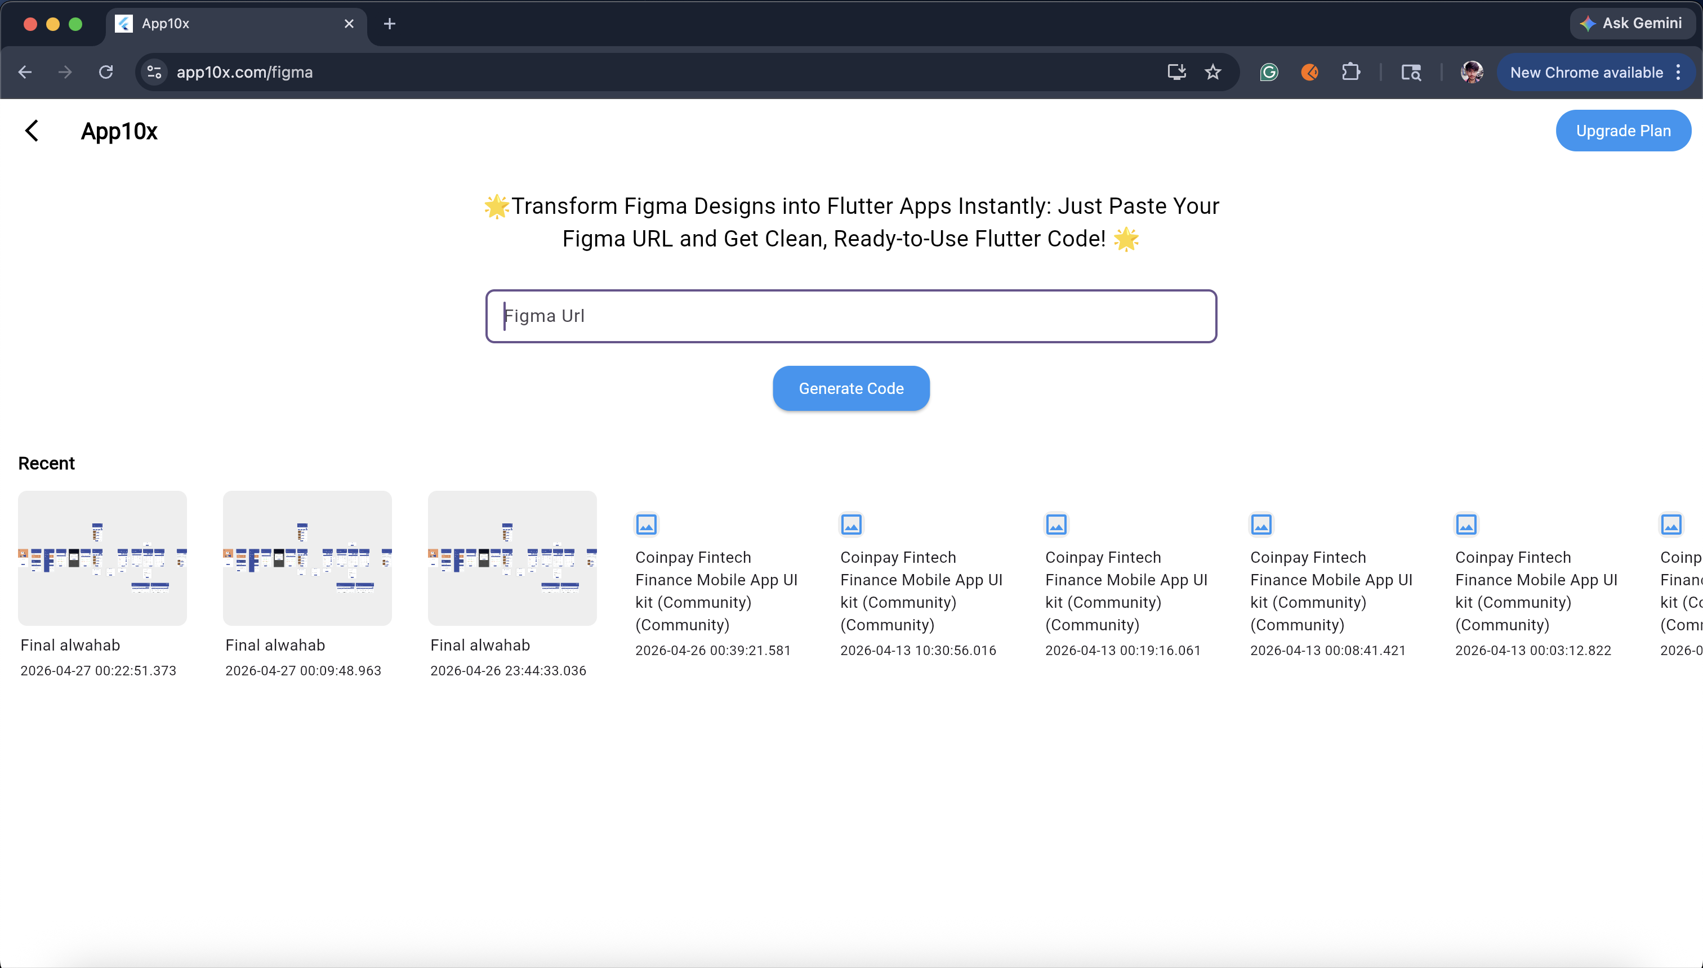This screenshot has width=1703, height=968.
Task: Click image icon of Coinpay item 00:03:12.822
Action: pos(1466,525)
